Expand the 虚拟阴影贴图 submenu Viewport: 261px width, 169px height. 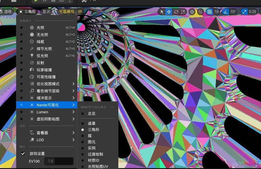tap(47, 119)
